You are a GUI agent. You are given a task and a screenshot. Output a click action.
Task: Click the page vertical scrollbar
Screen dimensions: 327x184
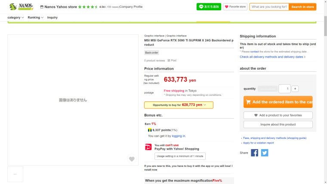[325, 26]
